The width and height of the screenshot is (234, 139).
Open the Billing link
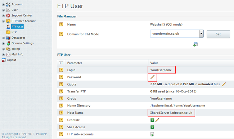coord(16,49)
